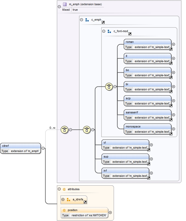This screenshot has width=186, height=221.
Task: Click the link arrow on the roman element
Action: [x=171, y=49]
